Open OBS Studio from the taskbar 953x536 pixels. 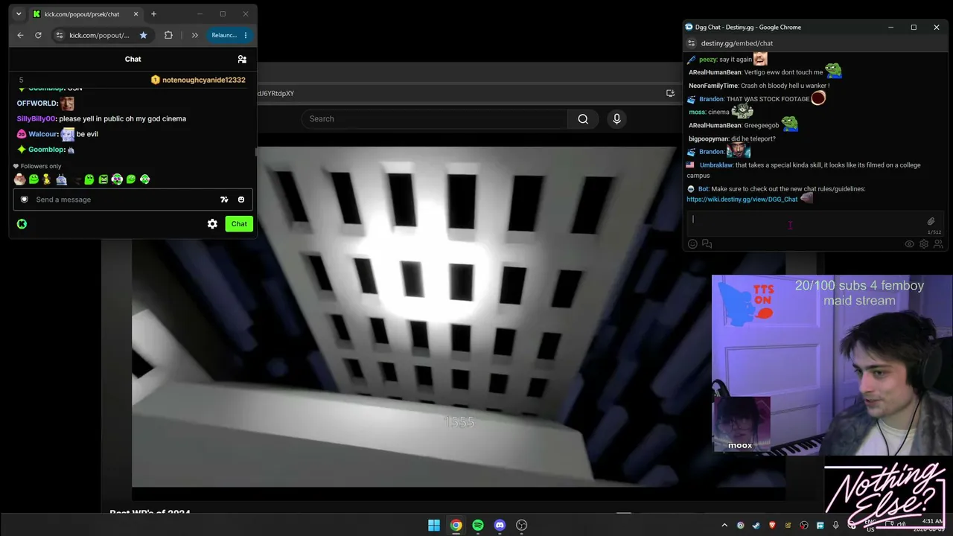pyautogui.click(x=522, y=526)
